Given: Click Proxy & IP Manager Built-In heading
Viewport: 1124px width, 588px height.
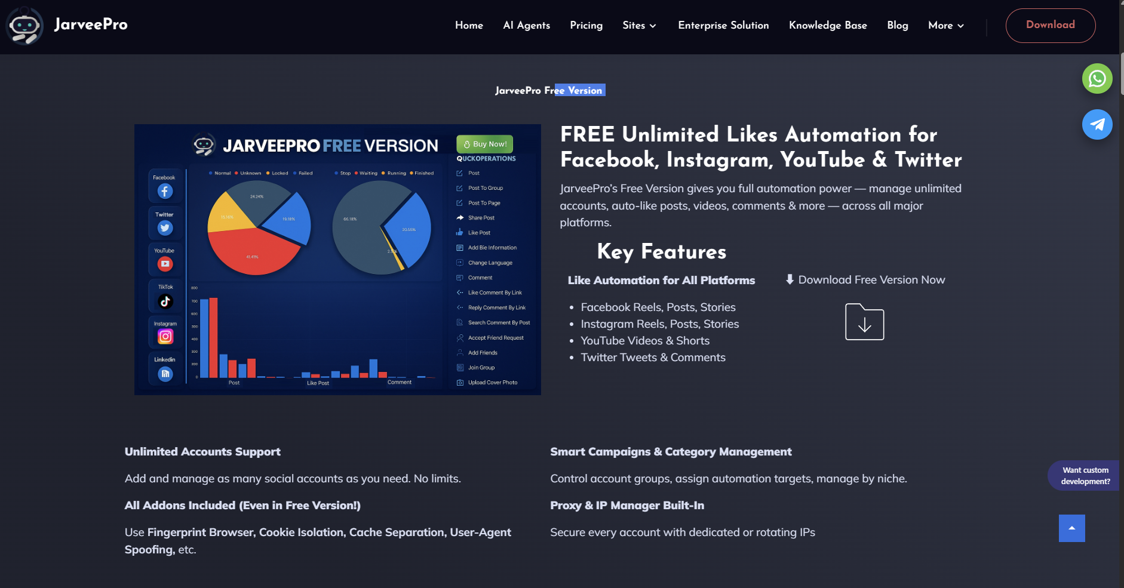Looking at the screenshot, I should (x=627, y=506).
